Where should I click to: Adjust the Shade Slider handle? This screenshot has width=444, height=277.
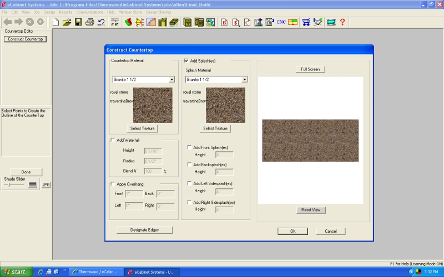(9, 184)
